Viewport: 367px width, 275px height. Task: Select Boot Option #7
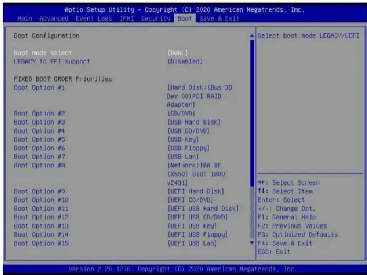pyautogui.click(x=39, y=157)
